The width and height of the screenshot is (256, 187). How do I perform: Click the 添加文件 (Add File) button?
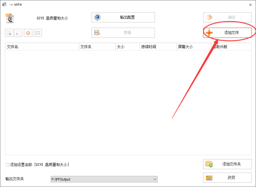[x=227, y=33]
